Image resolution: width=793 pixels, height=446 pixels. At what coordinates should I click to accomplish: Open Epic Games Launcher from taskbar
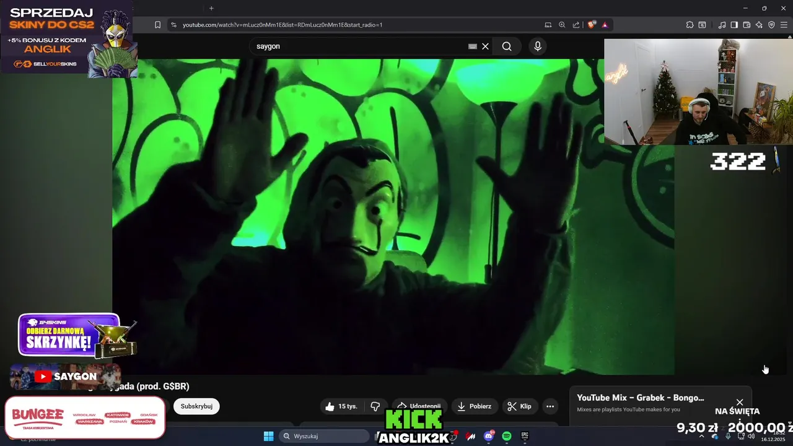pos(525,436)
